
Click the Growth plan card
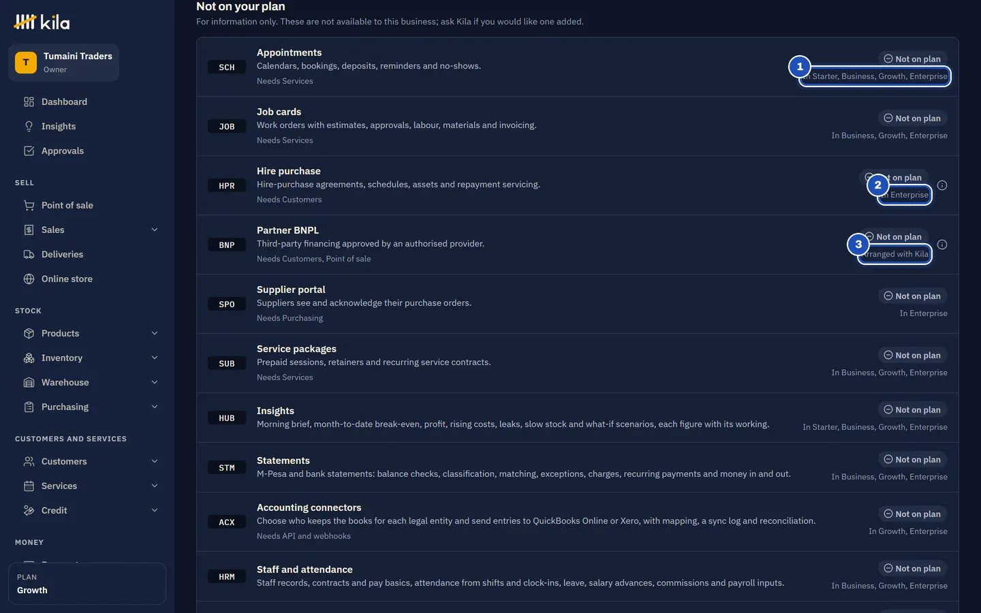tap(87, 584)
